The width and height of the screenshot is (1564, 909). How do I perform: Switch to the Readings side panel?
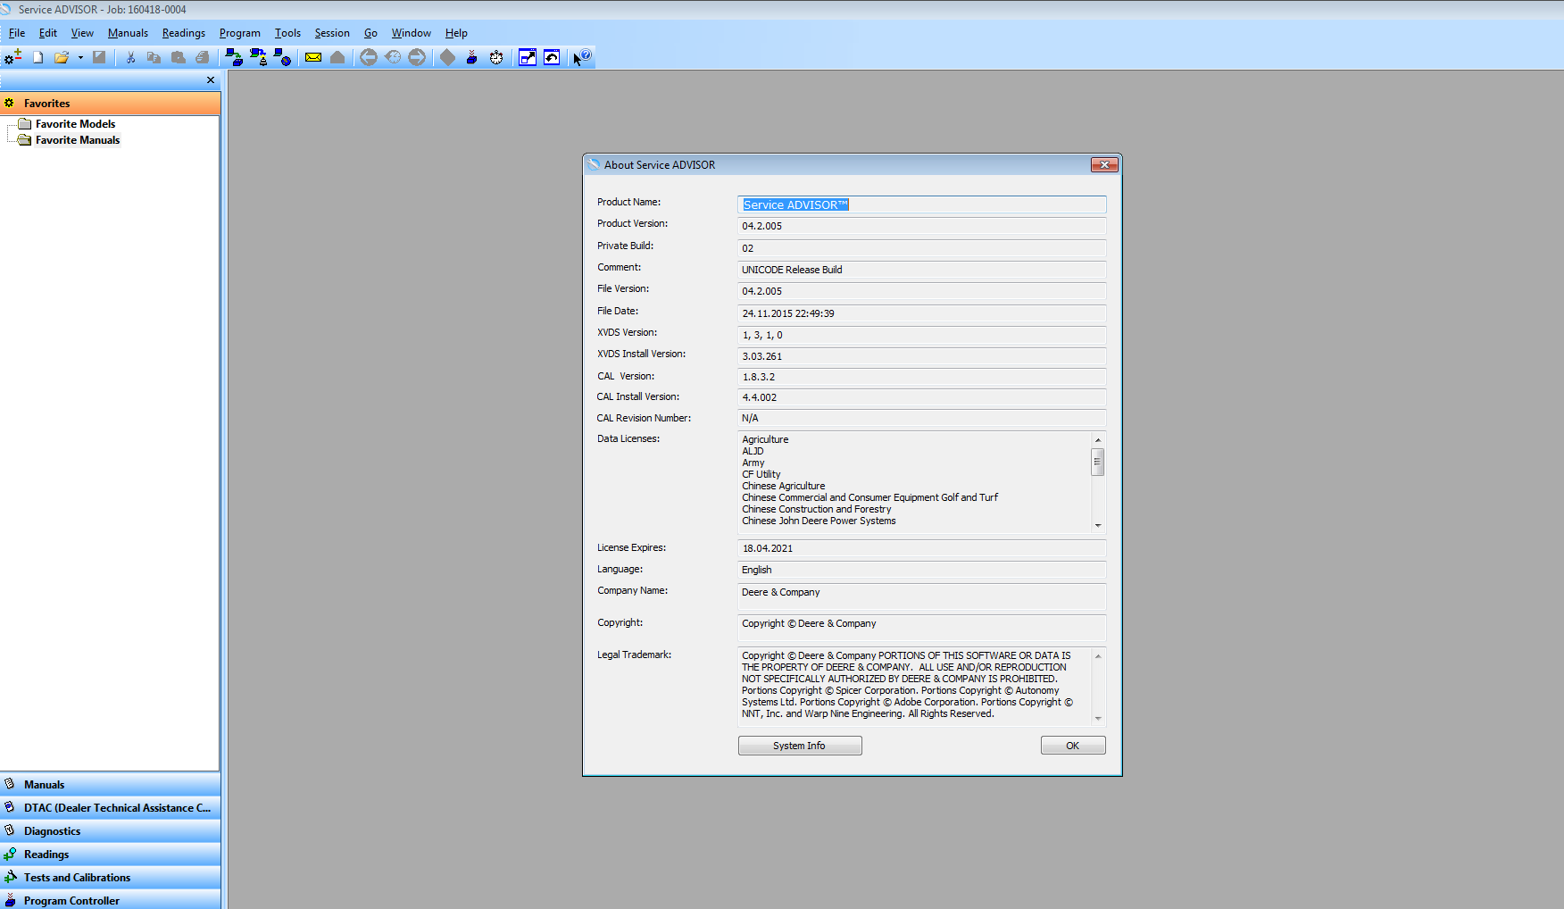pos(110,854)
